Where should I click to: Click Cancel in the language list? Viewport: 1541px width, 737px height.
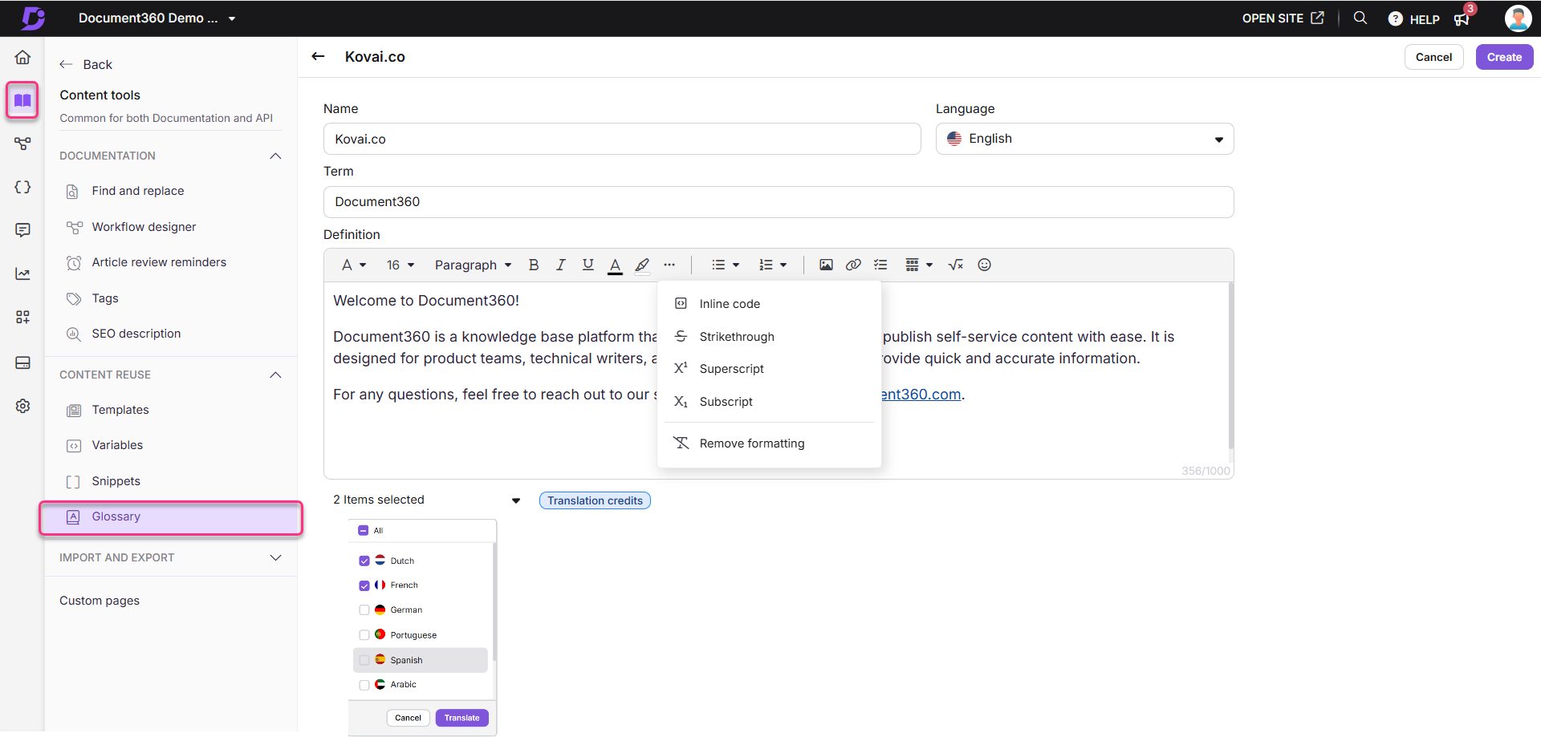408,718
